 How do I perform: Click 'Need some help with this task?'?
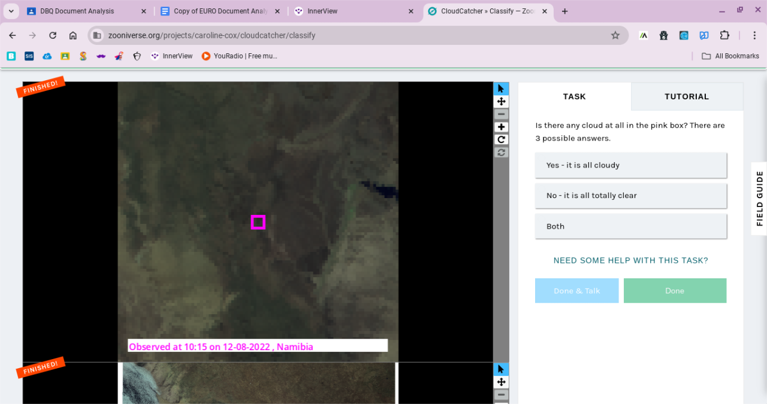tap(630, 260)
